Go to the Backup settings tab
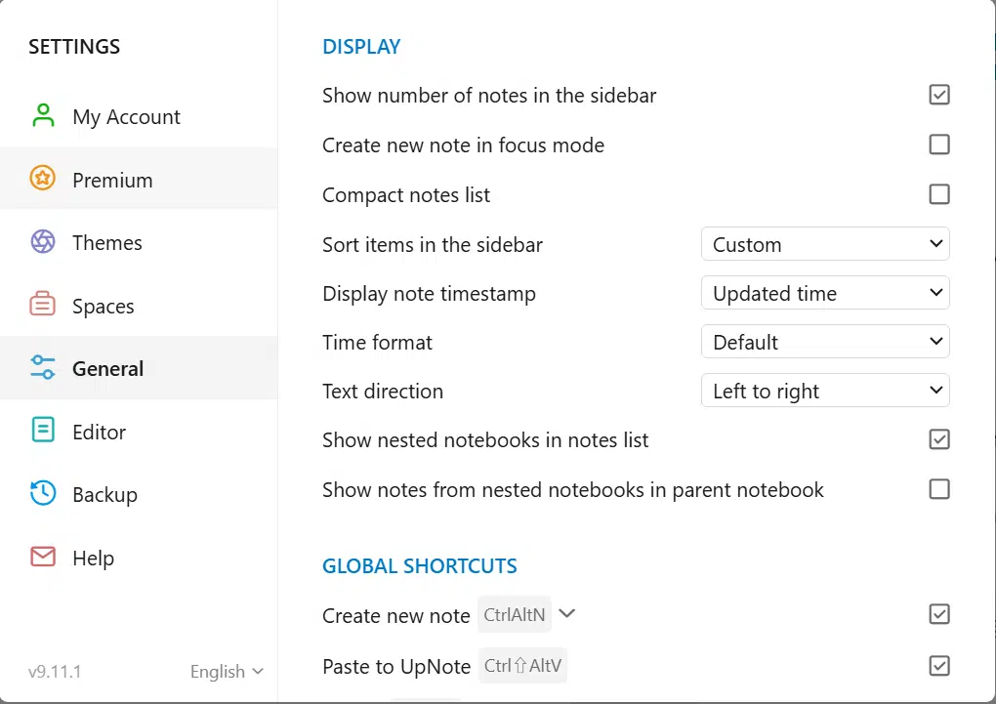Viewport: 996px width, 704px height. (104, 494)
